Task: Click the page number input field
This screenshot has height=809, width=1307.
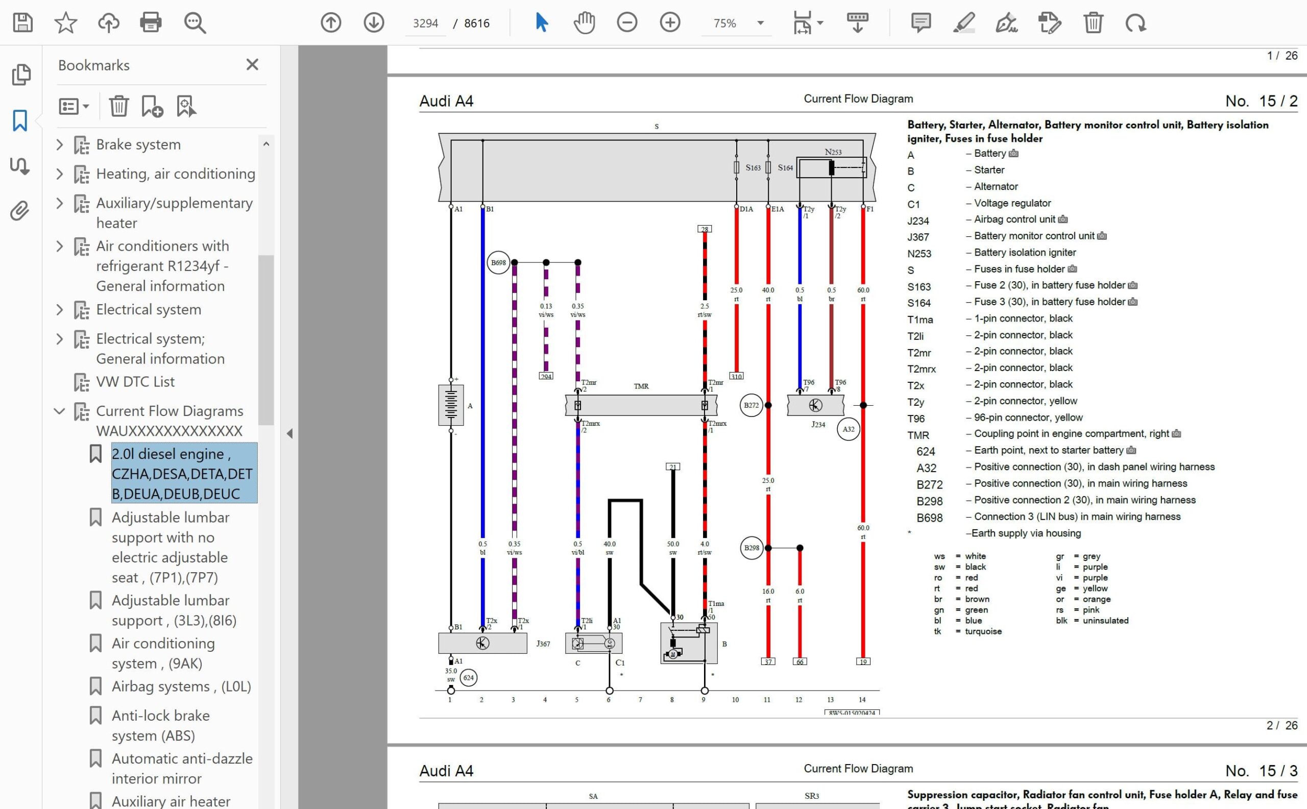Action: [425, 23]
